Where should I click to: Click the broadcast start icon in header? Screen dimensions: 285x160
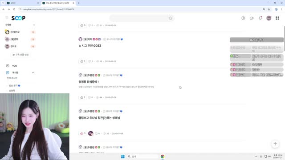243,18
